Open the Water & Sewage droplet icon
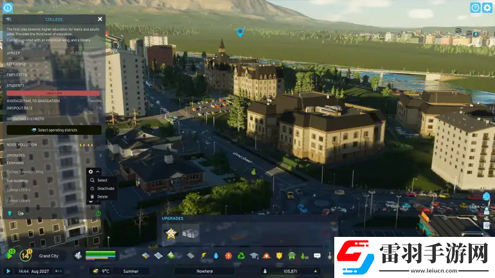Image resolution: width=495 pixels, height=278 pixels. pyautogui.click(x=216, y=256)
